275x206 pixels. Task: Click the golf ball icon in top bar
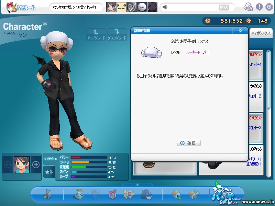(142, 7)
